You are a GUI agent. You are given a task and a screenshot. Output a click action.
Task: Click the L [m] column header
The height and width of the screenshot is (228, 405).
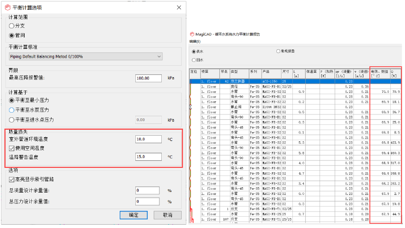click(299, 74)
